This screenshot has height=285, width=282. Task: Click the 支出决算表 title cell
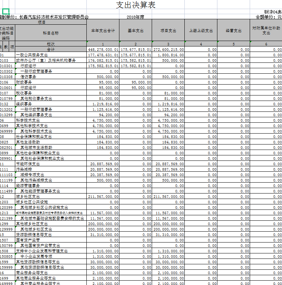pyautogui.click(x=136, y=5)
